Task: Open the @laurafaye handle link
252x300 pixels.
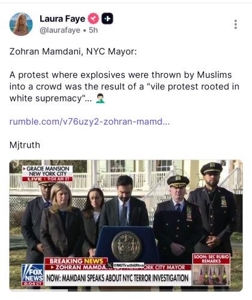Action: click(60, 30)
